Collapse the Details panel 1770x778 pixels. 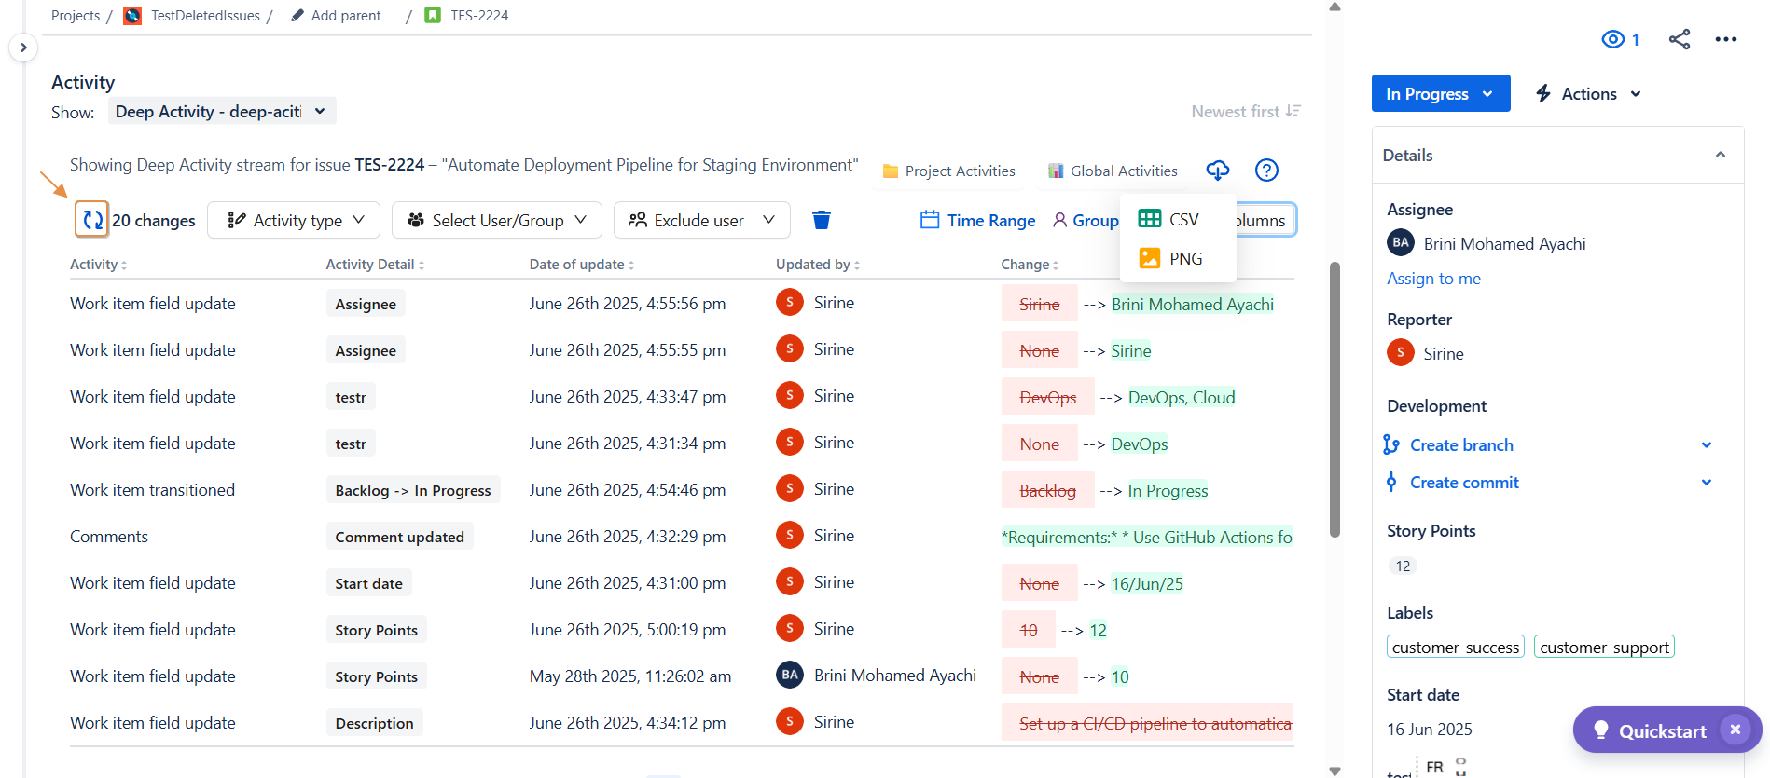(x=1720, y=155)
